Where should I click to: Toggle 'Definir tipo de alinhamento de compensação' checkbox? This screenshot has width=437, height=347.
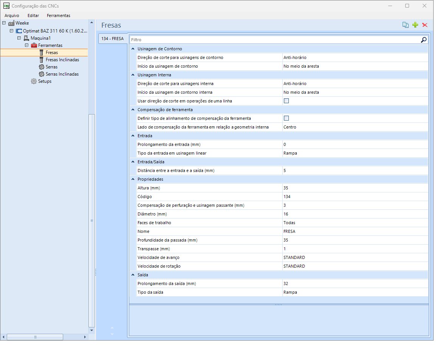[286, 118]
